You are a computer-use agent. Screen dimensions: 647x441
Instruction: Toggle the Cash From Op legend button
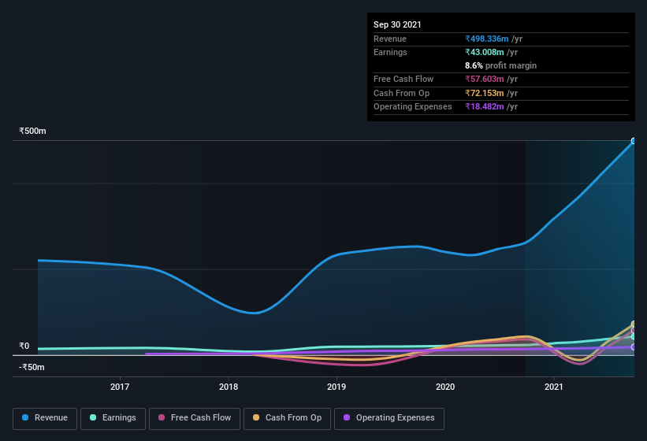point(287,418)
